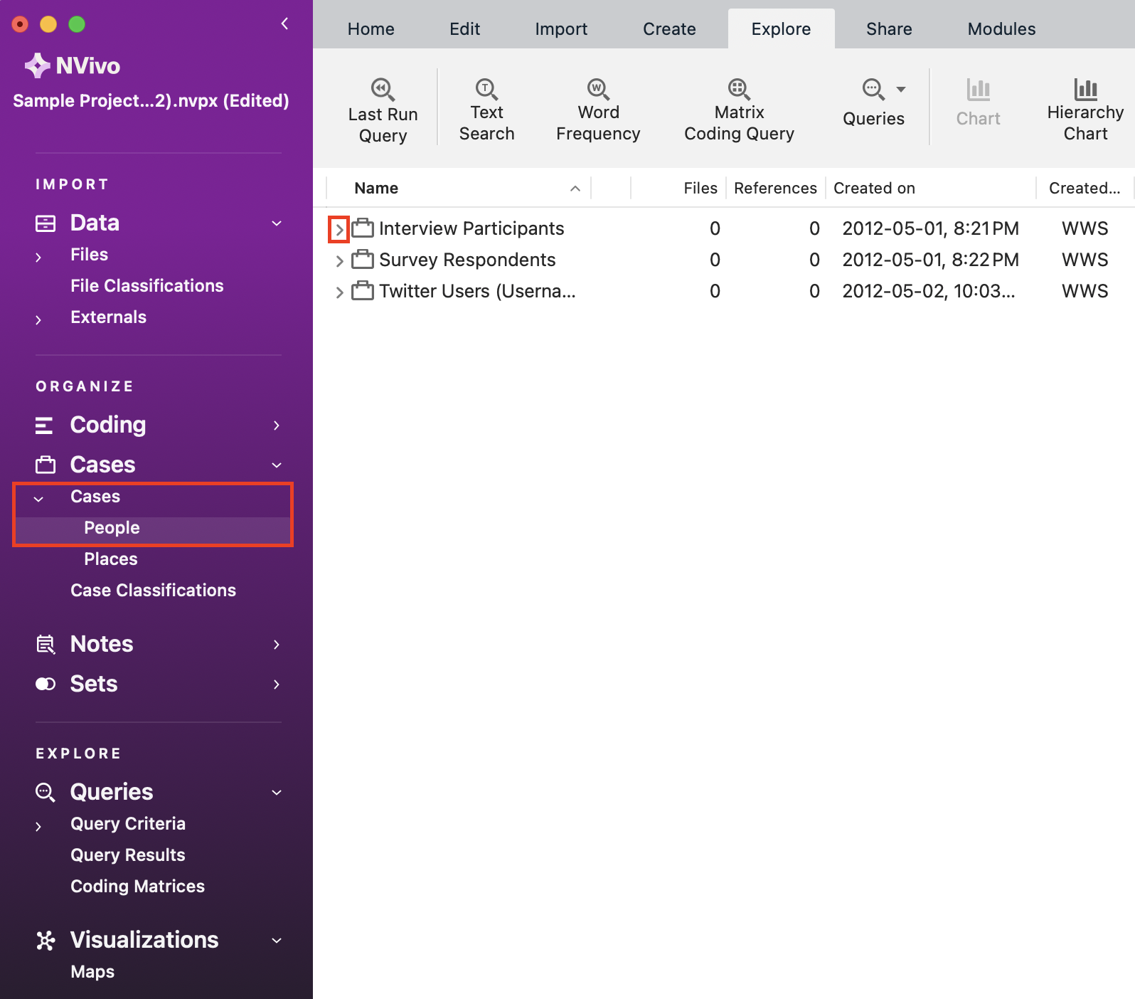Expand the Externals tree item arrow
Screen dimensions: 1135x999
tap(38, 319)
